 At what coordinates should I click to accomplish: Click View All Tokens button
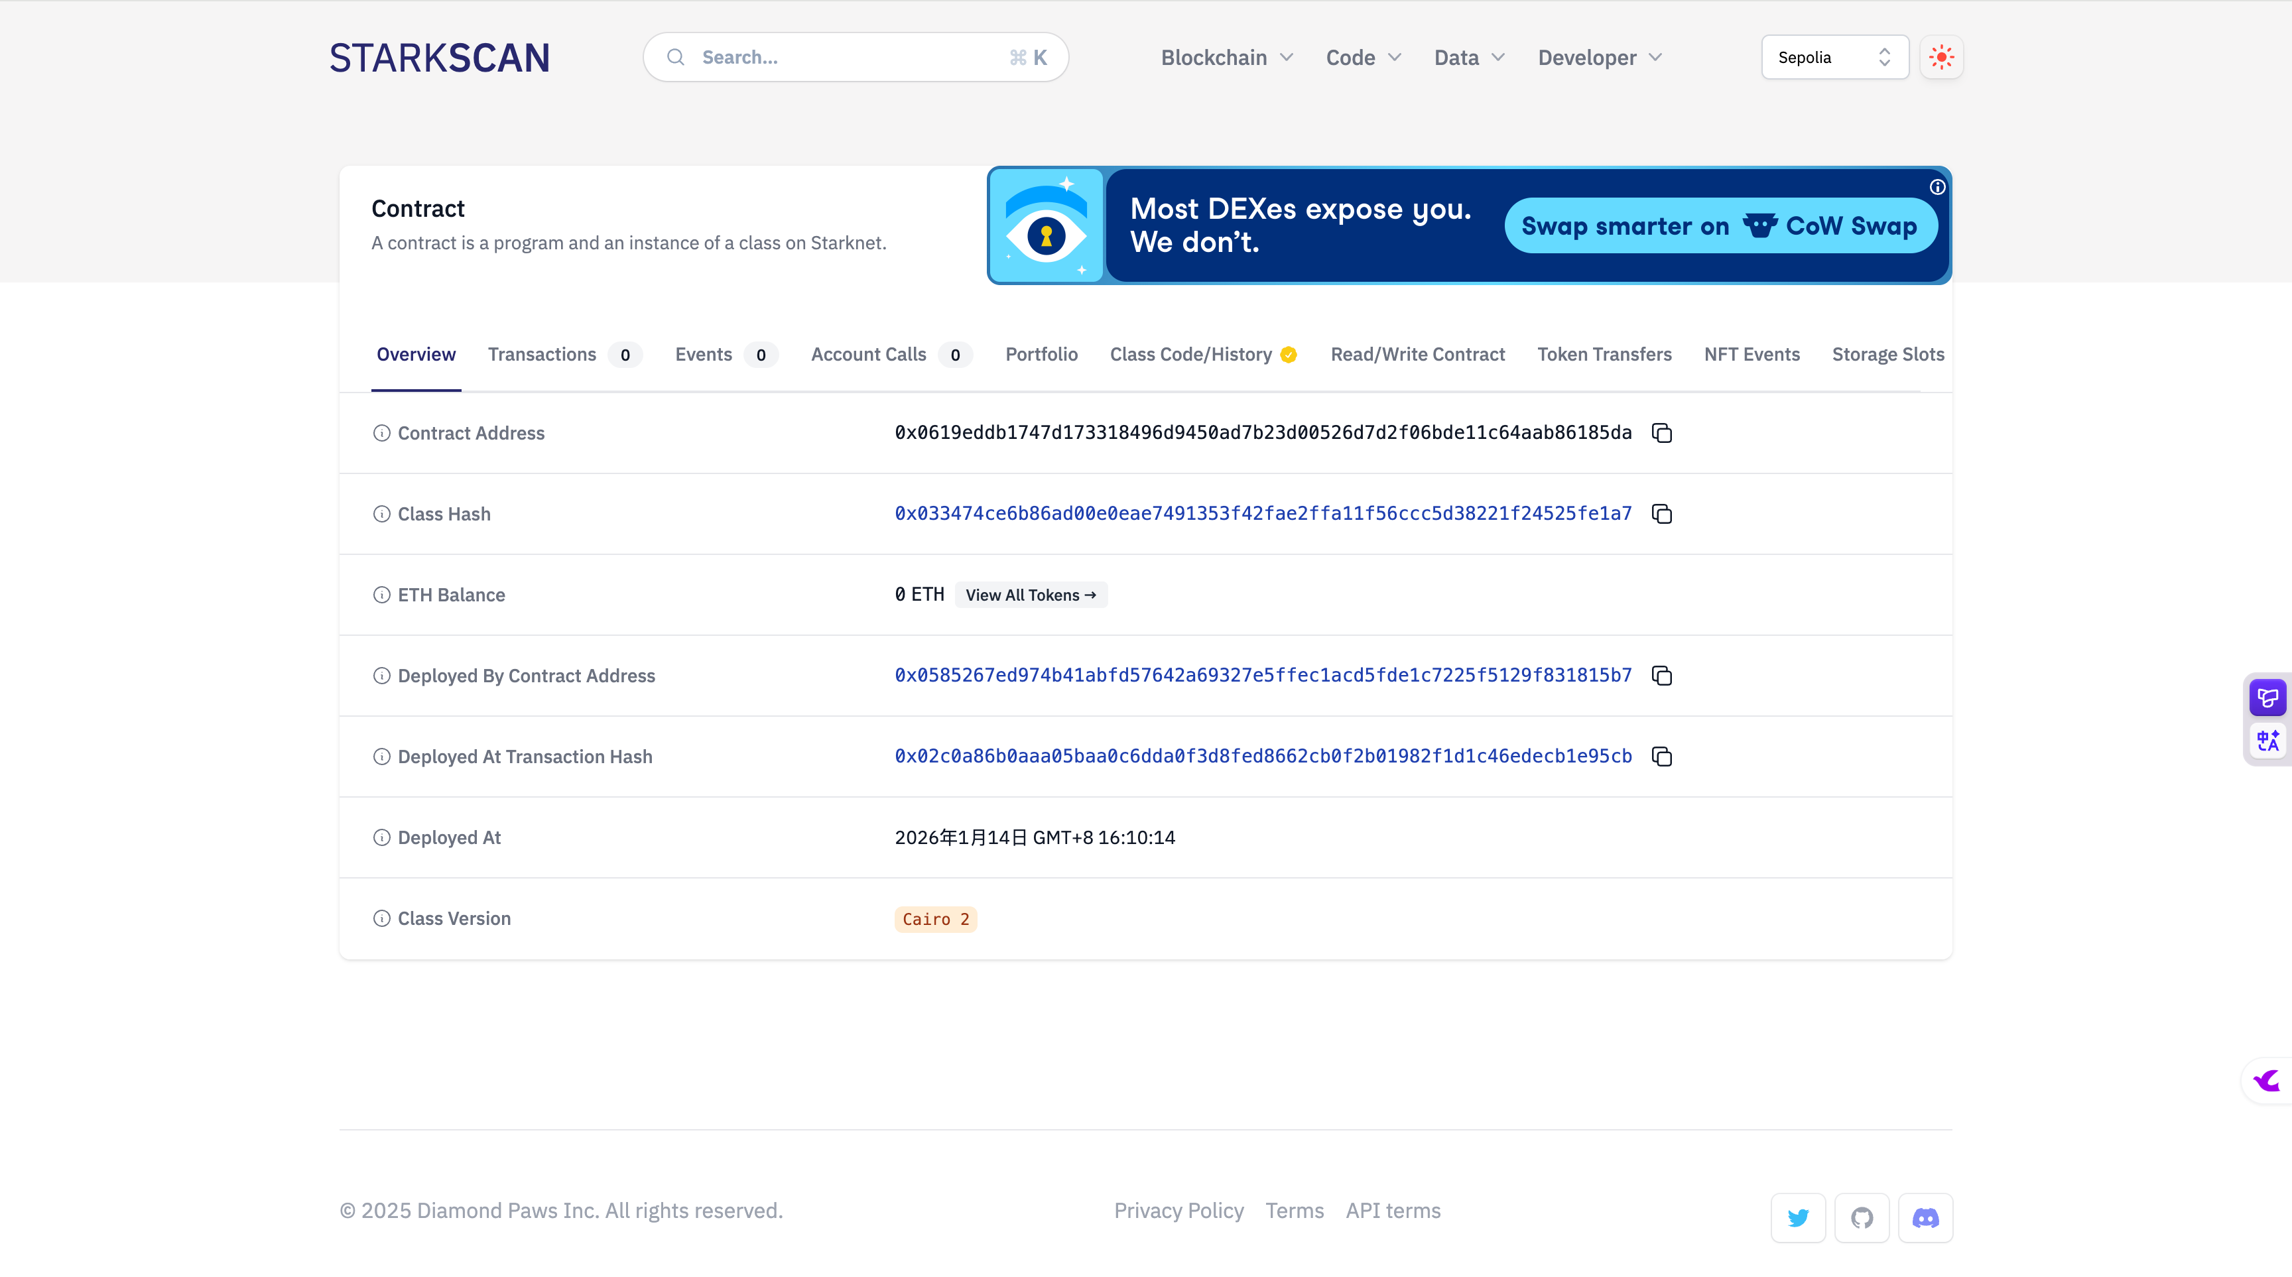(1031, 595)
